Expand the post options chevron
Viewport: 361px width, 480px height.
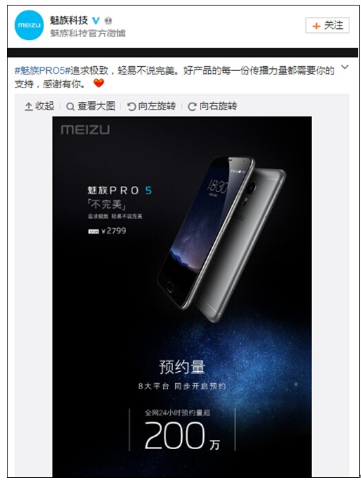(x=344, y=67)
